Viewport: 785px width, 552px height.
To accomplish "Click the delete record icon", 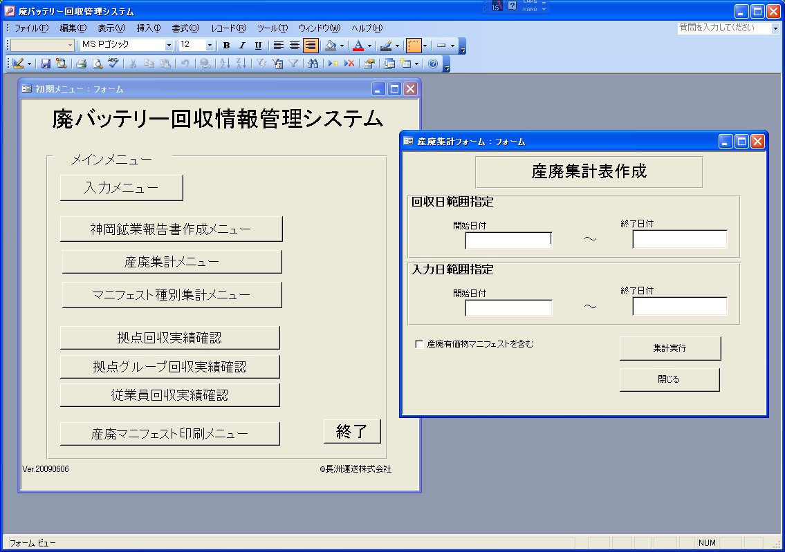I will tap(349, 64).
